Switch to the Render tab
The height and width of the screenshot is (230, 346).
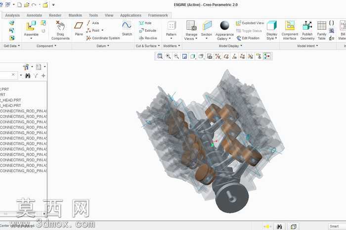55,15
